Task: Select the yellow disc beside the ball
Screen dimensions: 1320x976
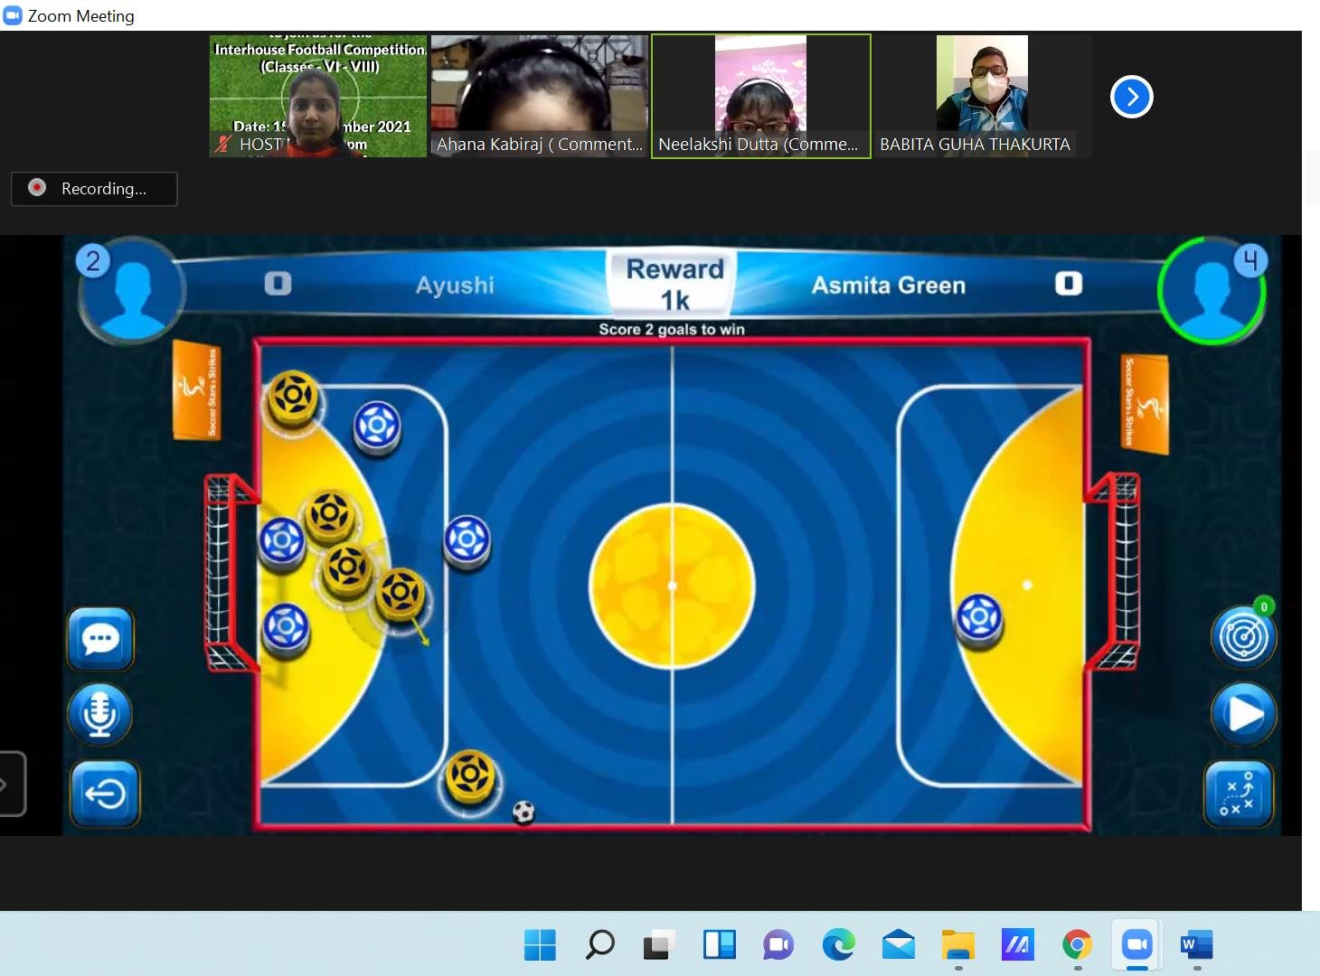Action: coord(470,775)
